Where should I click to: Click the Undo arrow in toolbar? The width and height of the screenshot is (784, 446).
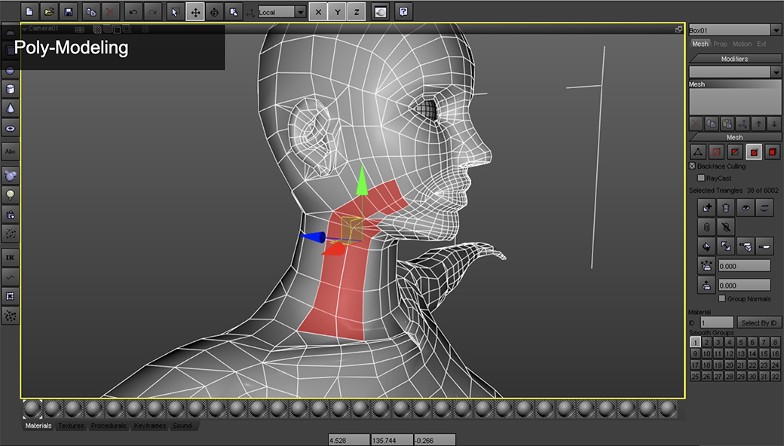point(133,12)
